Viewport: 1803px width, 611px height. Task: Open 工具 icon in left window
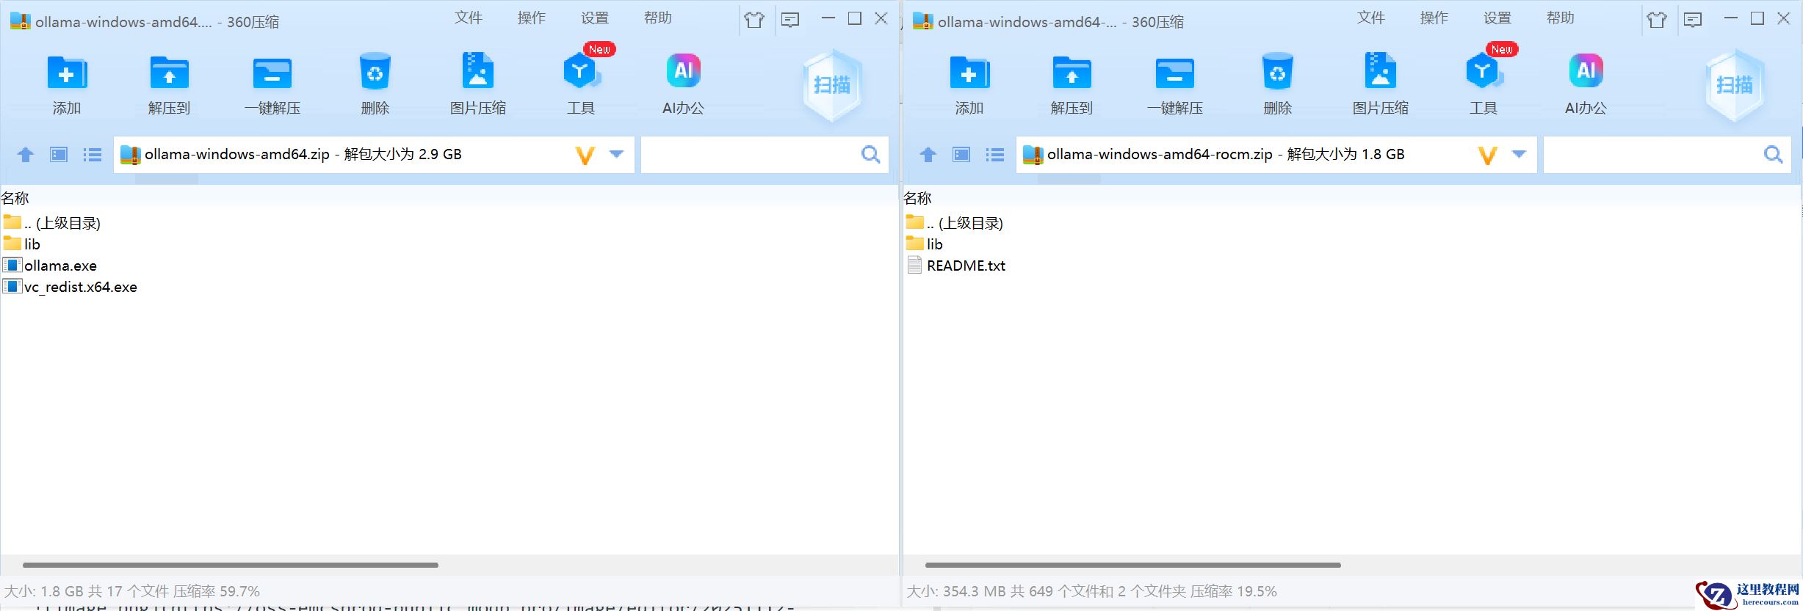point(581,71)
